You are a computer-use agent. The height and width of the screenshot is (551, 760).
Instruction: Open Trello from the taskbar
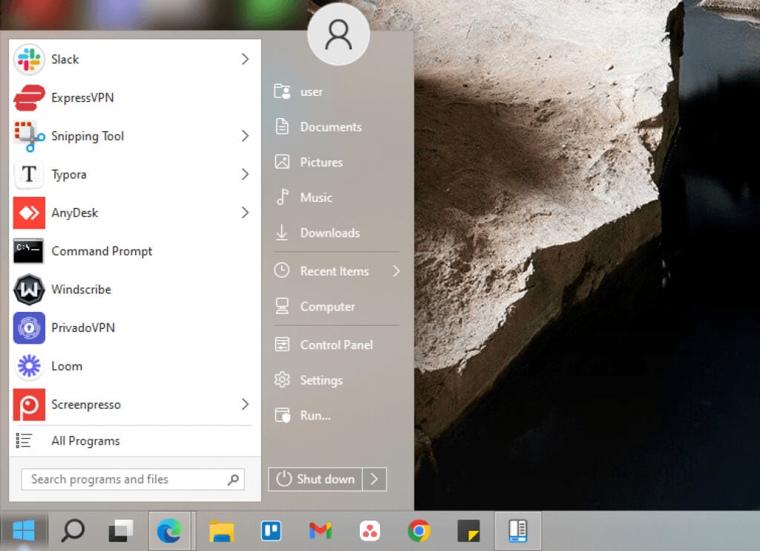click(x=271, y=530)
